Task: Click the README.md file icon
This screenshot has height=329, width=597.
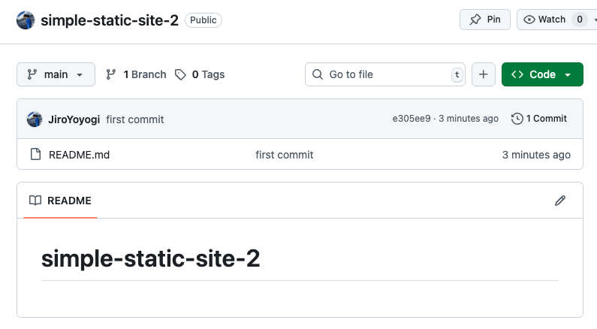Action: 35,155
